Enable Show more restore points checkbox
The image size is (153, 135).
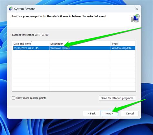coord(14,98)
